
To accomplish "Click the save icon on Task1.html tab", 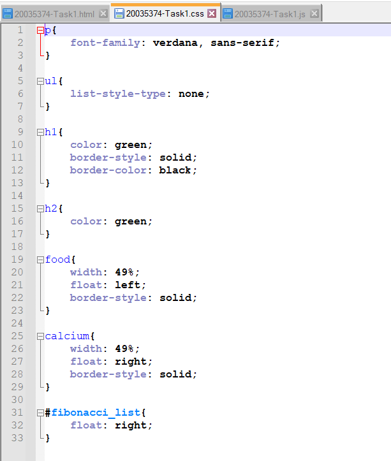I will pos(8,14).
